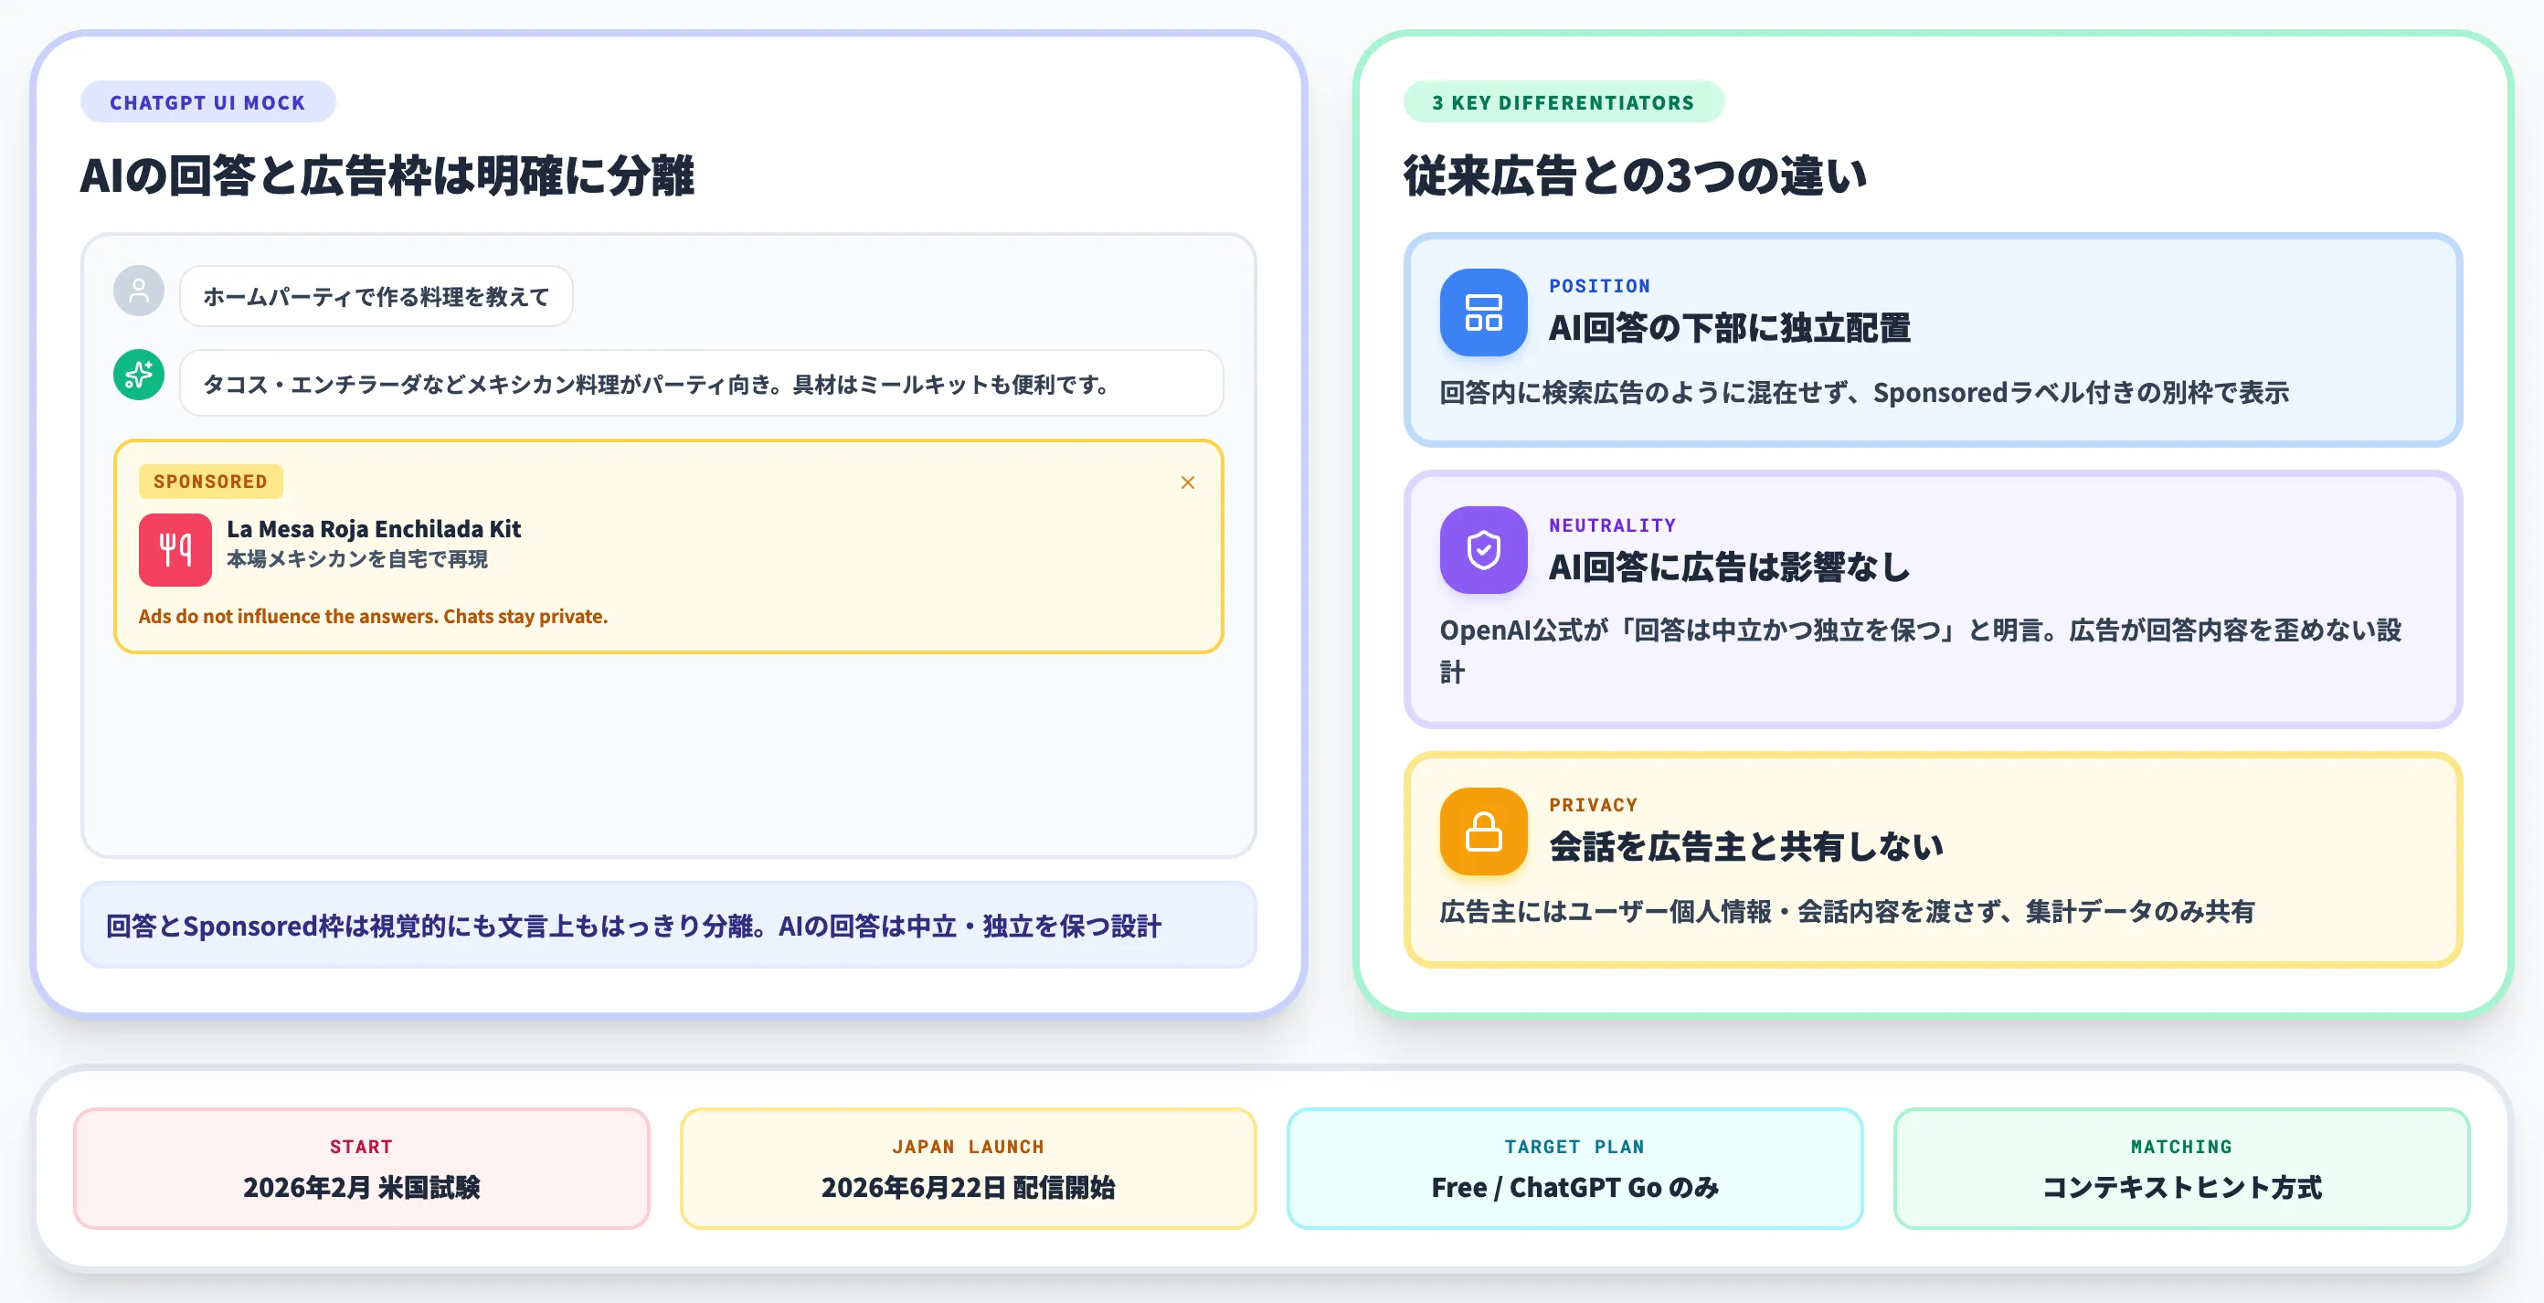The width and height of the screenshot is (2544, 1303).
Task: Select the TARGET PLAN Free / ChatGPT Go card
Action: click(1574, 1168)
